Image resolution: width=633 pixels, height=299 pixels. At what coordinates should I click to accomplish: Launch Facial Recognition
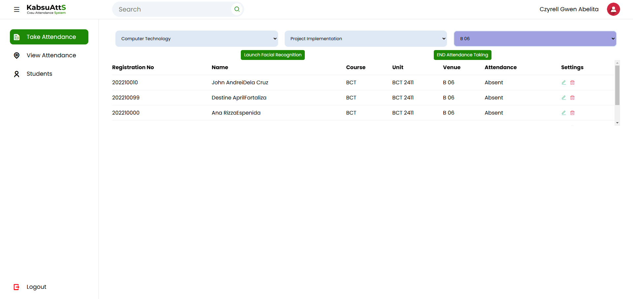coord(272,55)
